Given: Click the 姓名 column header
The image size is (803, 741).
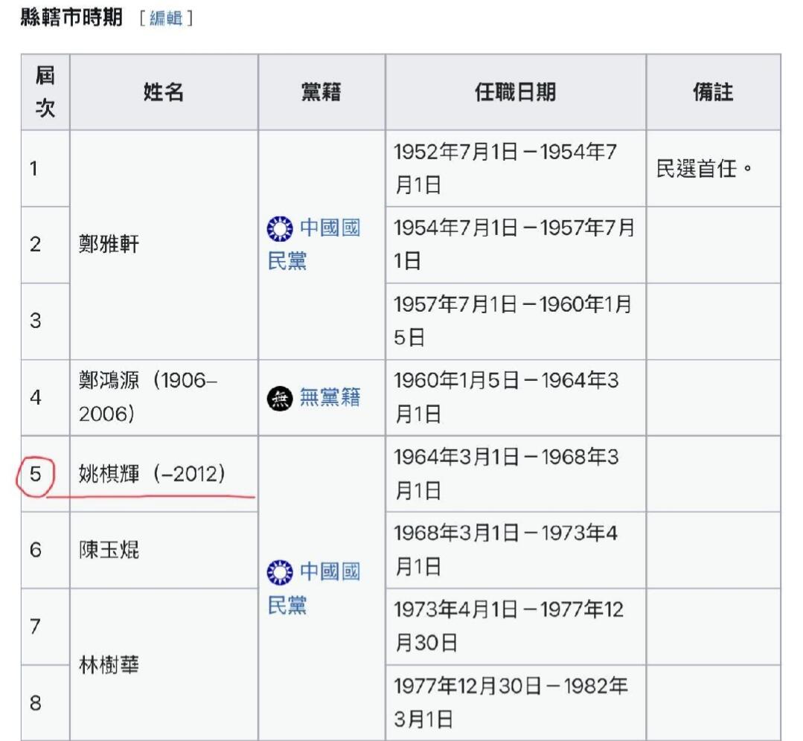Looking at the screenshot, I should 164,92.
